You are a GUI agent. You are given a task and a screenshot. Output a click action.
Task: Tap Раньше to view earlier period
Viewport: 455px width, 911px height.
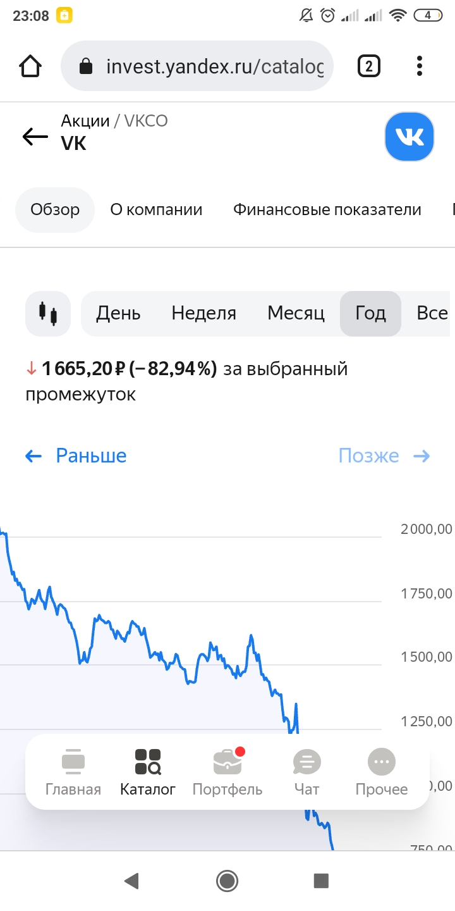coord(76,455)
